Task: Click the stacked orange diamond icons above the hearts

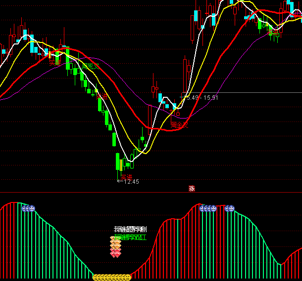Action: [x=115, y=243]
